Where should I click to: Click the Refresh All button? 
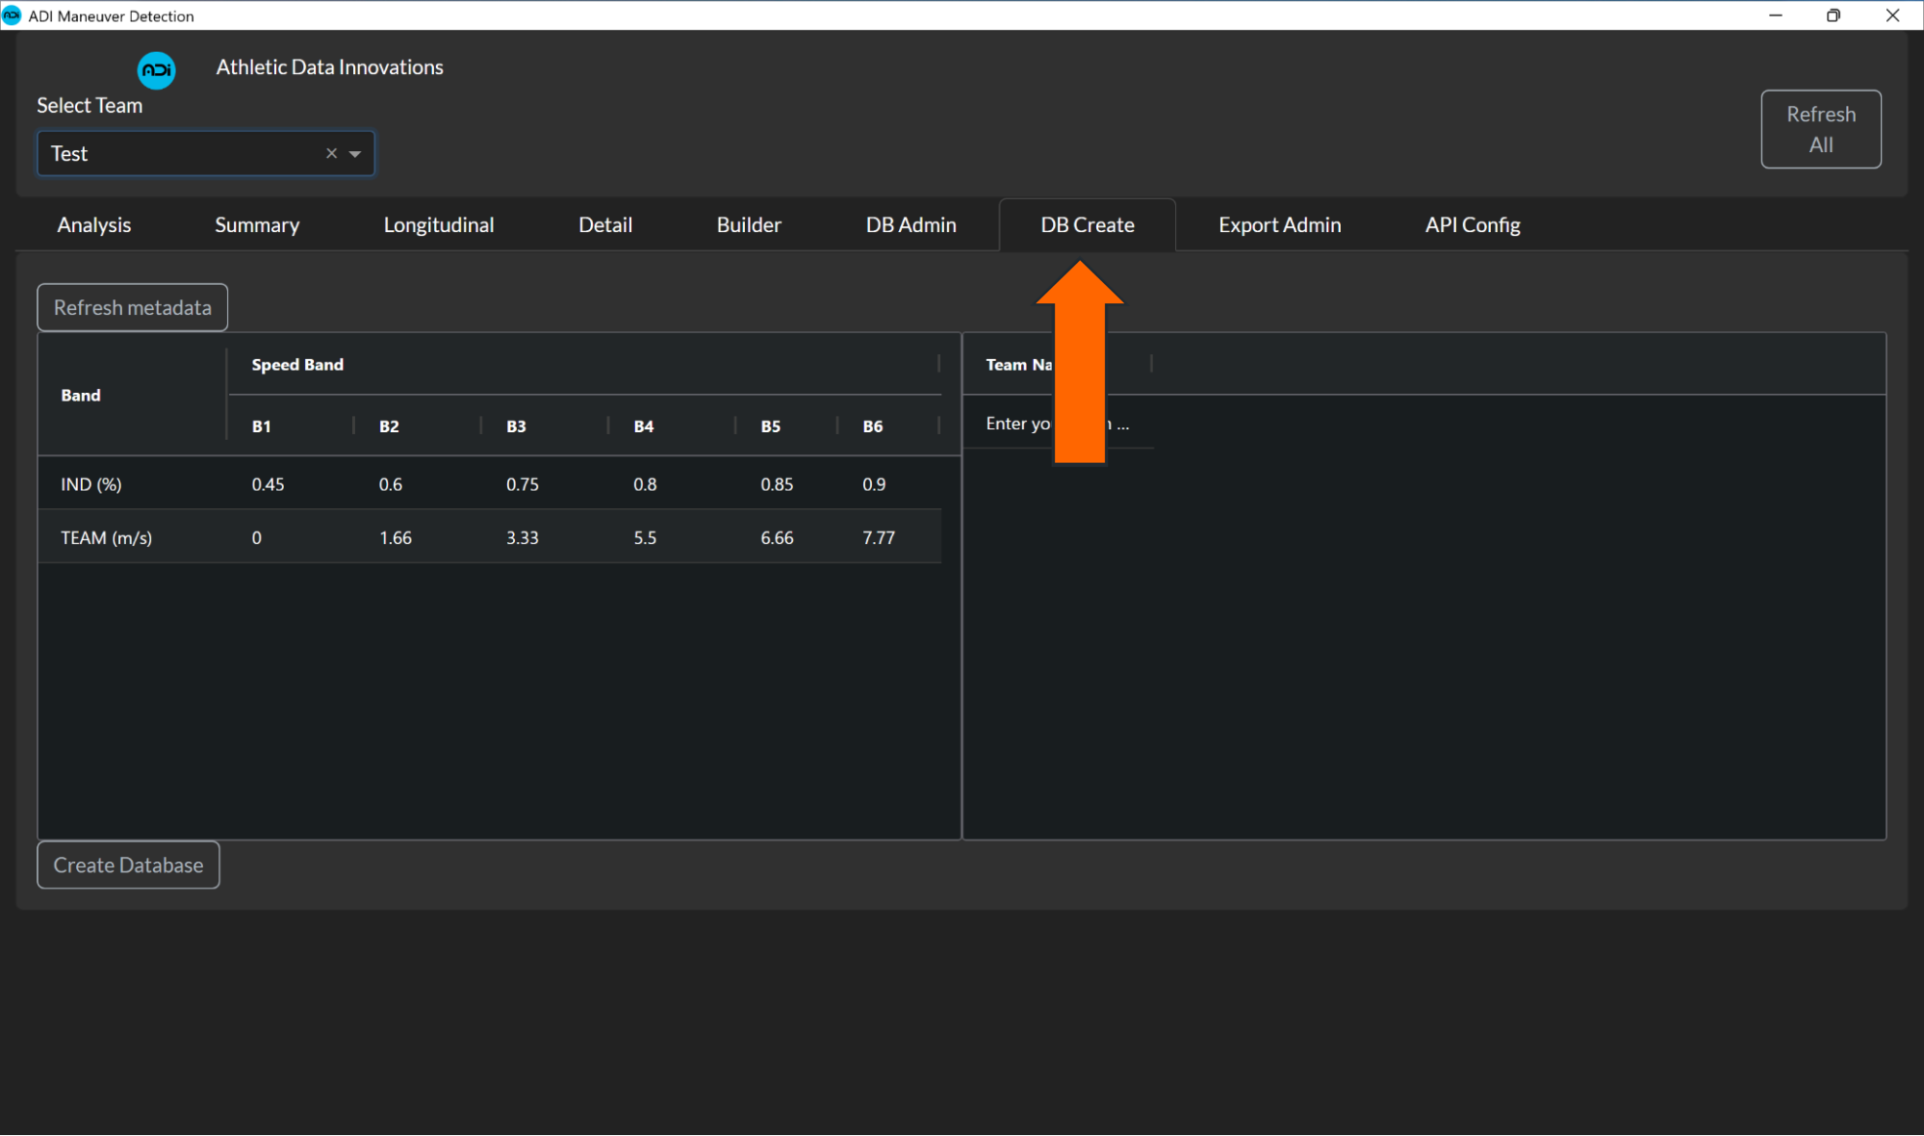1820,129
